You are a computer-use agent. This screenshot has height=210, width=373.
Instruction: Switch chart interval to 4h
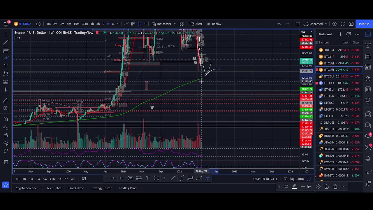(98, 24)
